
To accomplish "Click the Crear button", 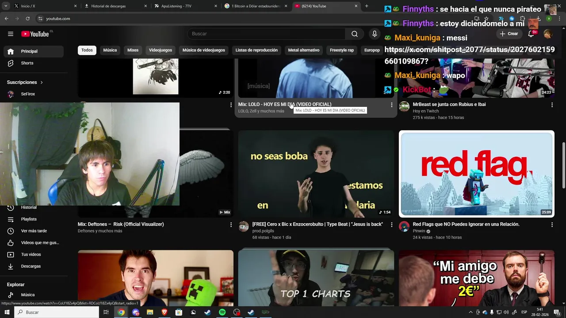I will click(509, 34).
